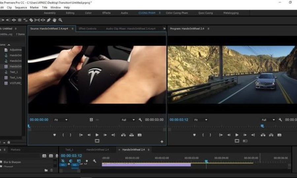Toggle snap magnet in timeline
The image size is (297, 178).
click(x=70, y=161)
